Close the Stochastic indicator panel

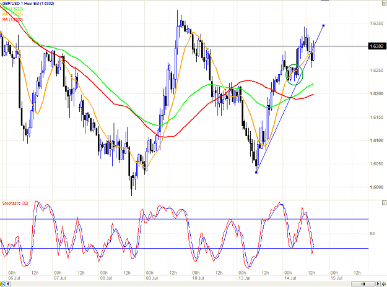coord(384,203)
